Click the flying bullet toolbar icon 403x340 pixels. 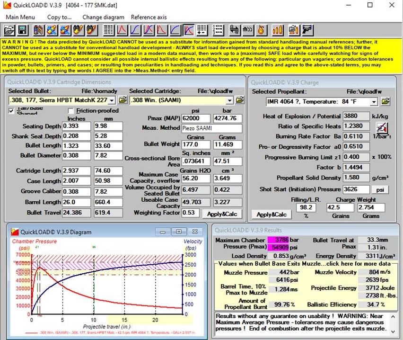[x=247, y=30]
